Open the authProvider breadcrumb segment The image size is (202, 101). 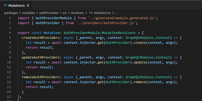pyautogui.click(x=49, y=13)
